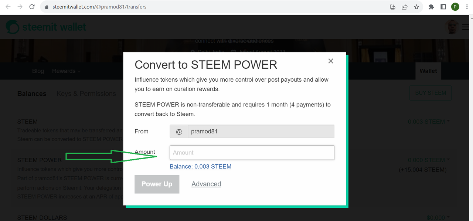Open the Keys & Permissions tab
The width and height of the screenshot is (473, 221).
(x=86, y=93)
